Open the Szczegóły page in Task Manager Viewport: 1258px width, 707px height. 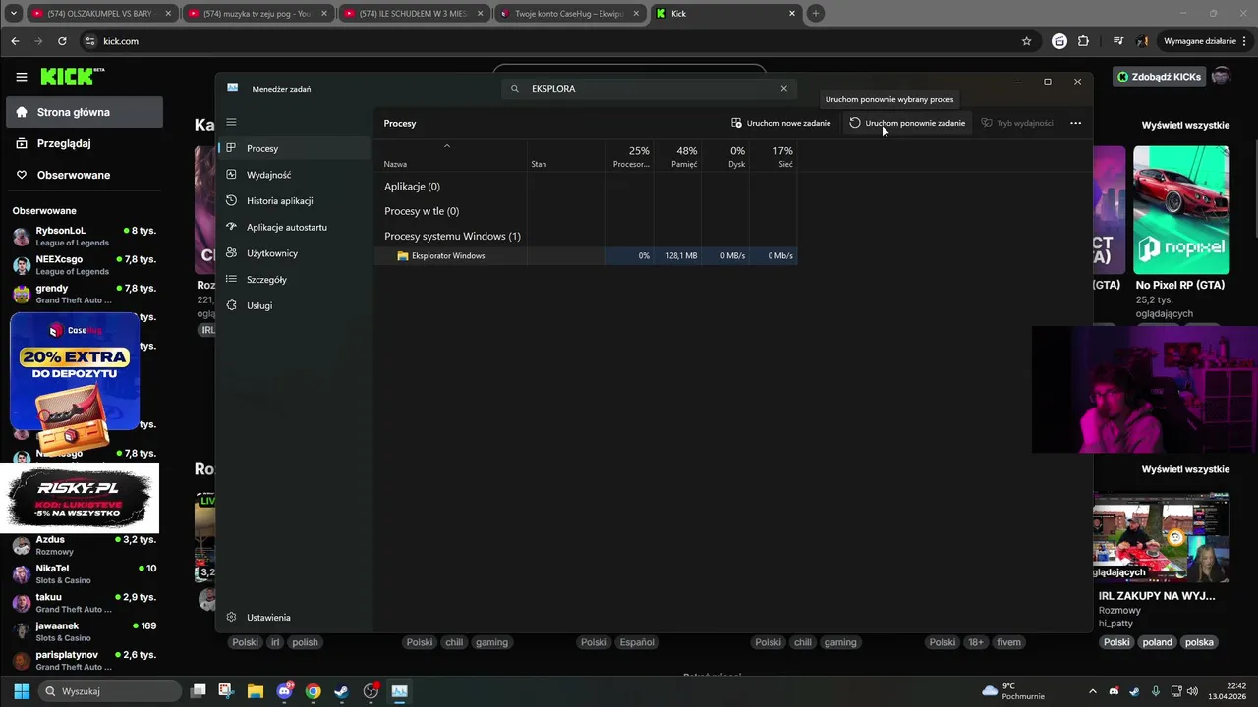294,280
